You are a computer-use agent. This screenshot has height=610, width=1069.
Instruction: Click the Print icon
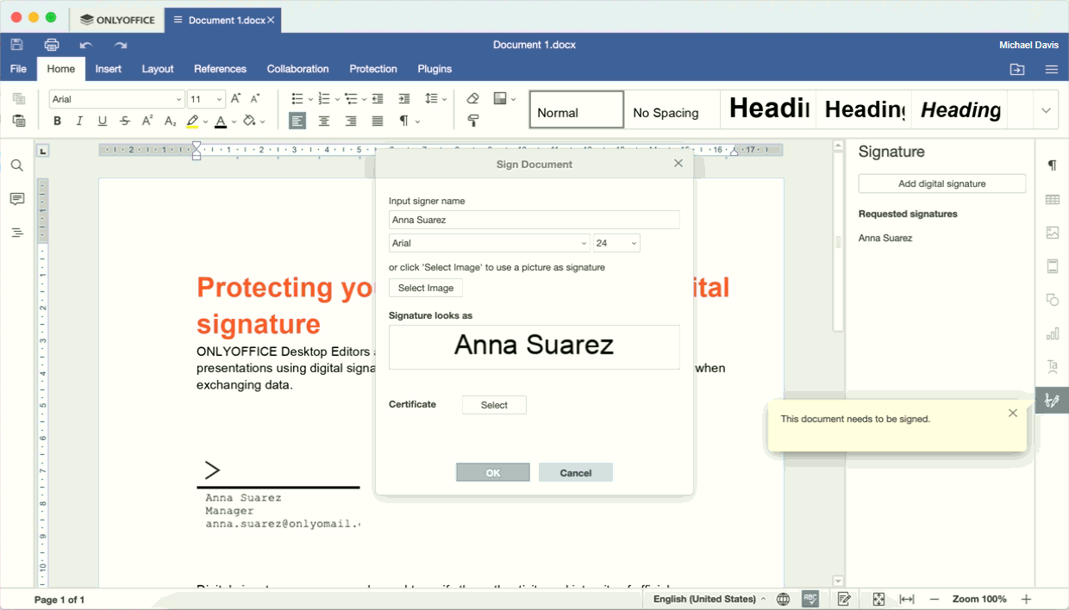(52, 45)
